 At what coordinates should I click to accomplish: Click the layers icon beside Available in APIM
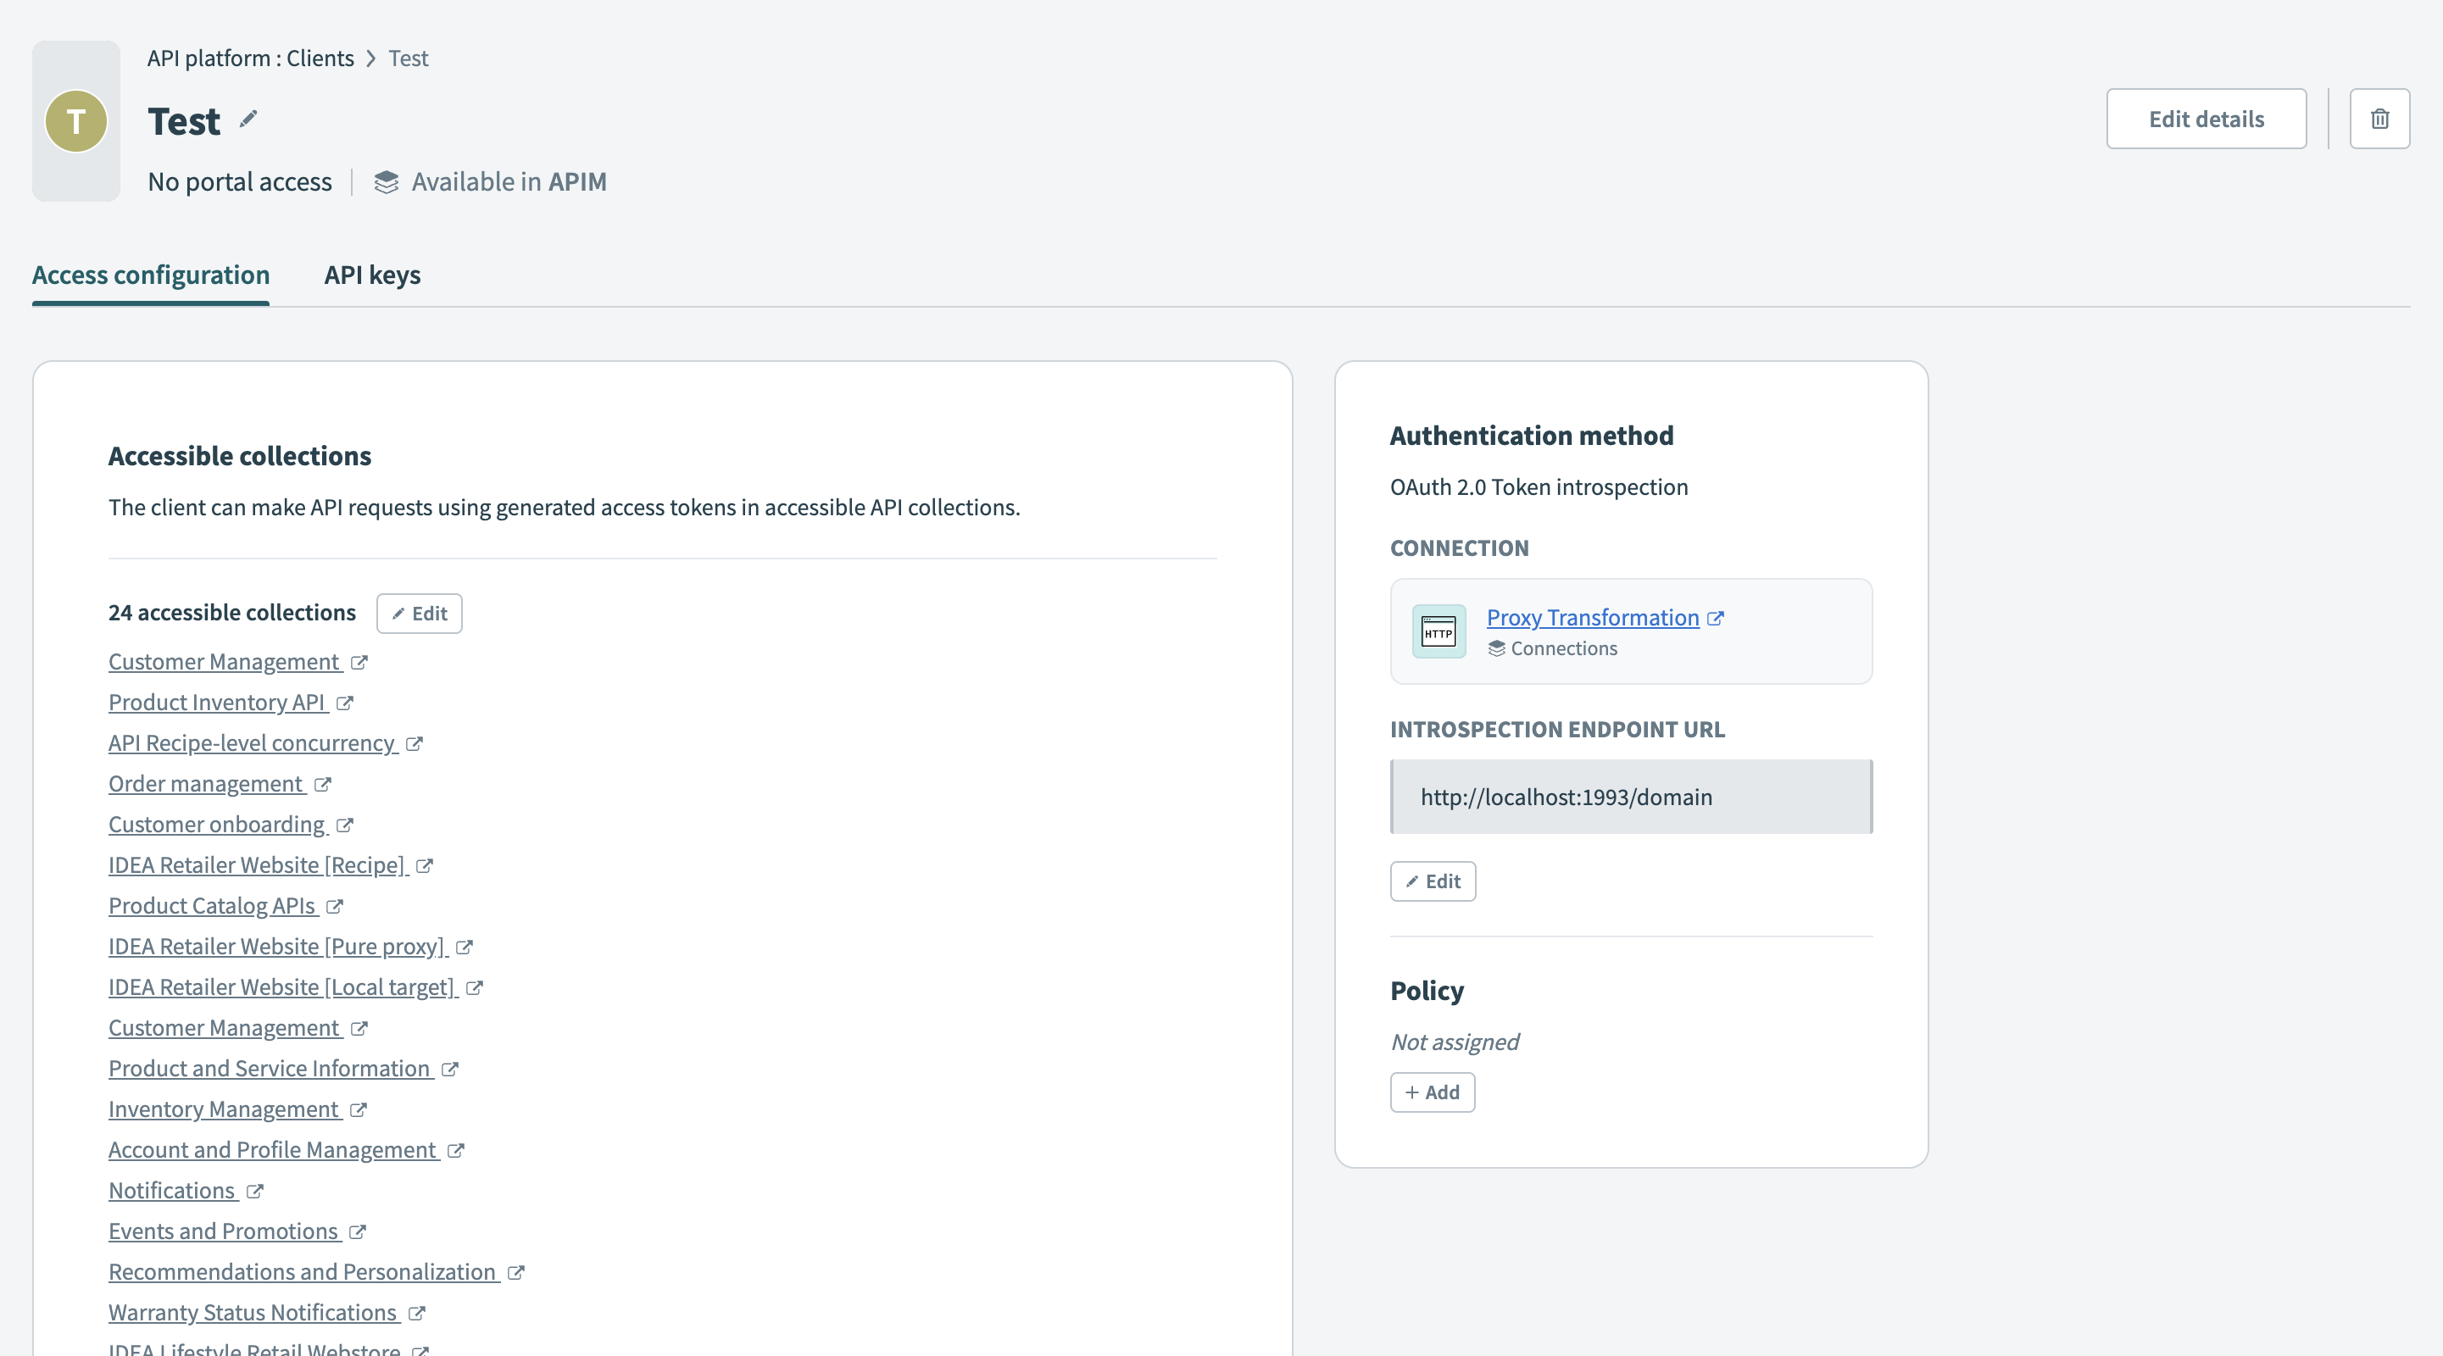coord(385,182)
